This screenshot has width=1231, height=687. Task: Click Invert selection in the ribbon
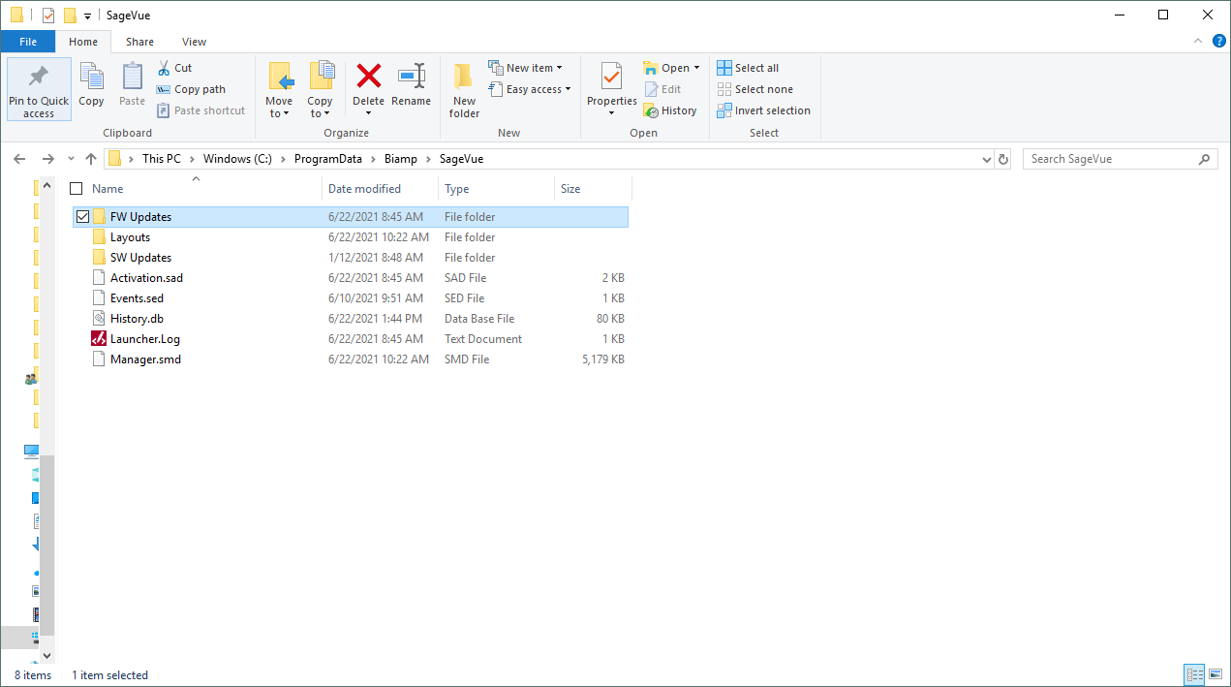(763, 110)
